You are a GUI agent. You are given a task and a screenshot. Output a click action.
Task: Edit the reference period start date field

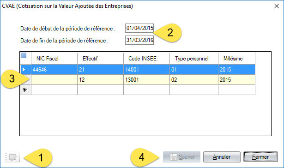pos(139,28)
